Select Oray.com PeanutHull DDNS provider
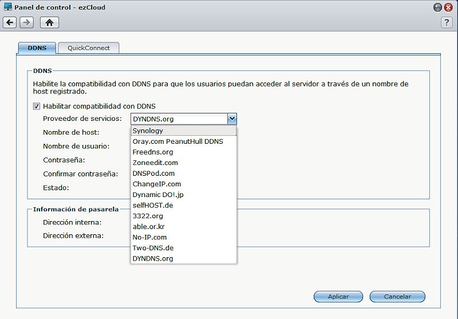 pyautogui.click(x=184, y=141)
